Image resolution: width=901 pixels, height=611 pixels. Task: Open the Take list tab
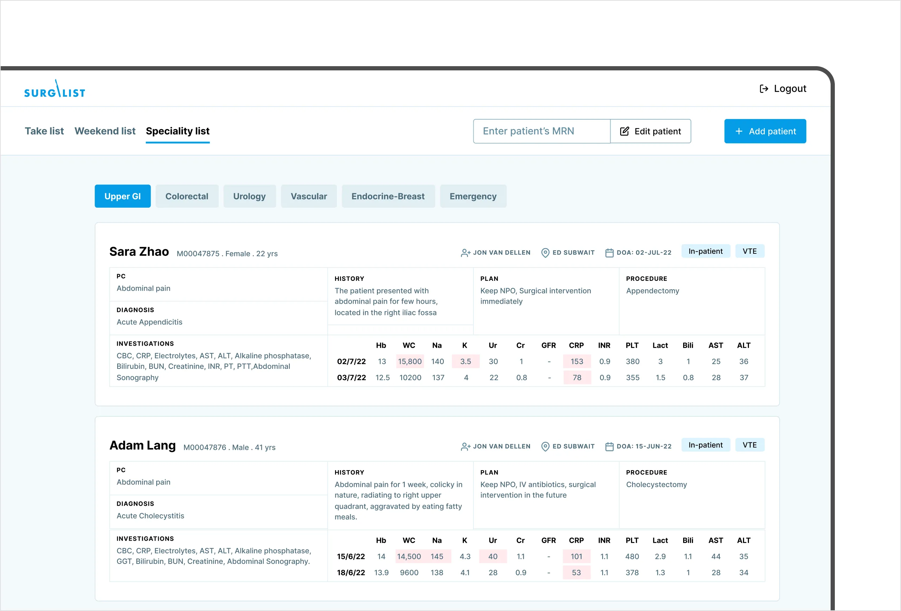click(44, 131)
